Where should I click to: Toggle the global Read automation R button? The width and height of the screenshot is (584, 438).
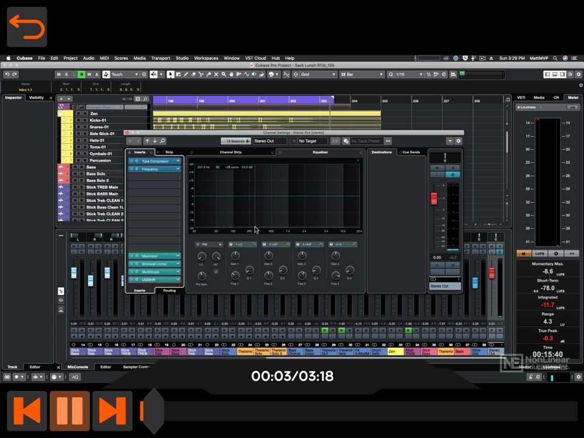click(x=82, y=75)
